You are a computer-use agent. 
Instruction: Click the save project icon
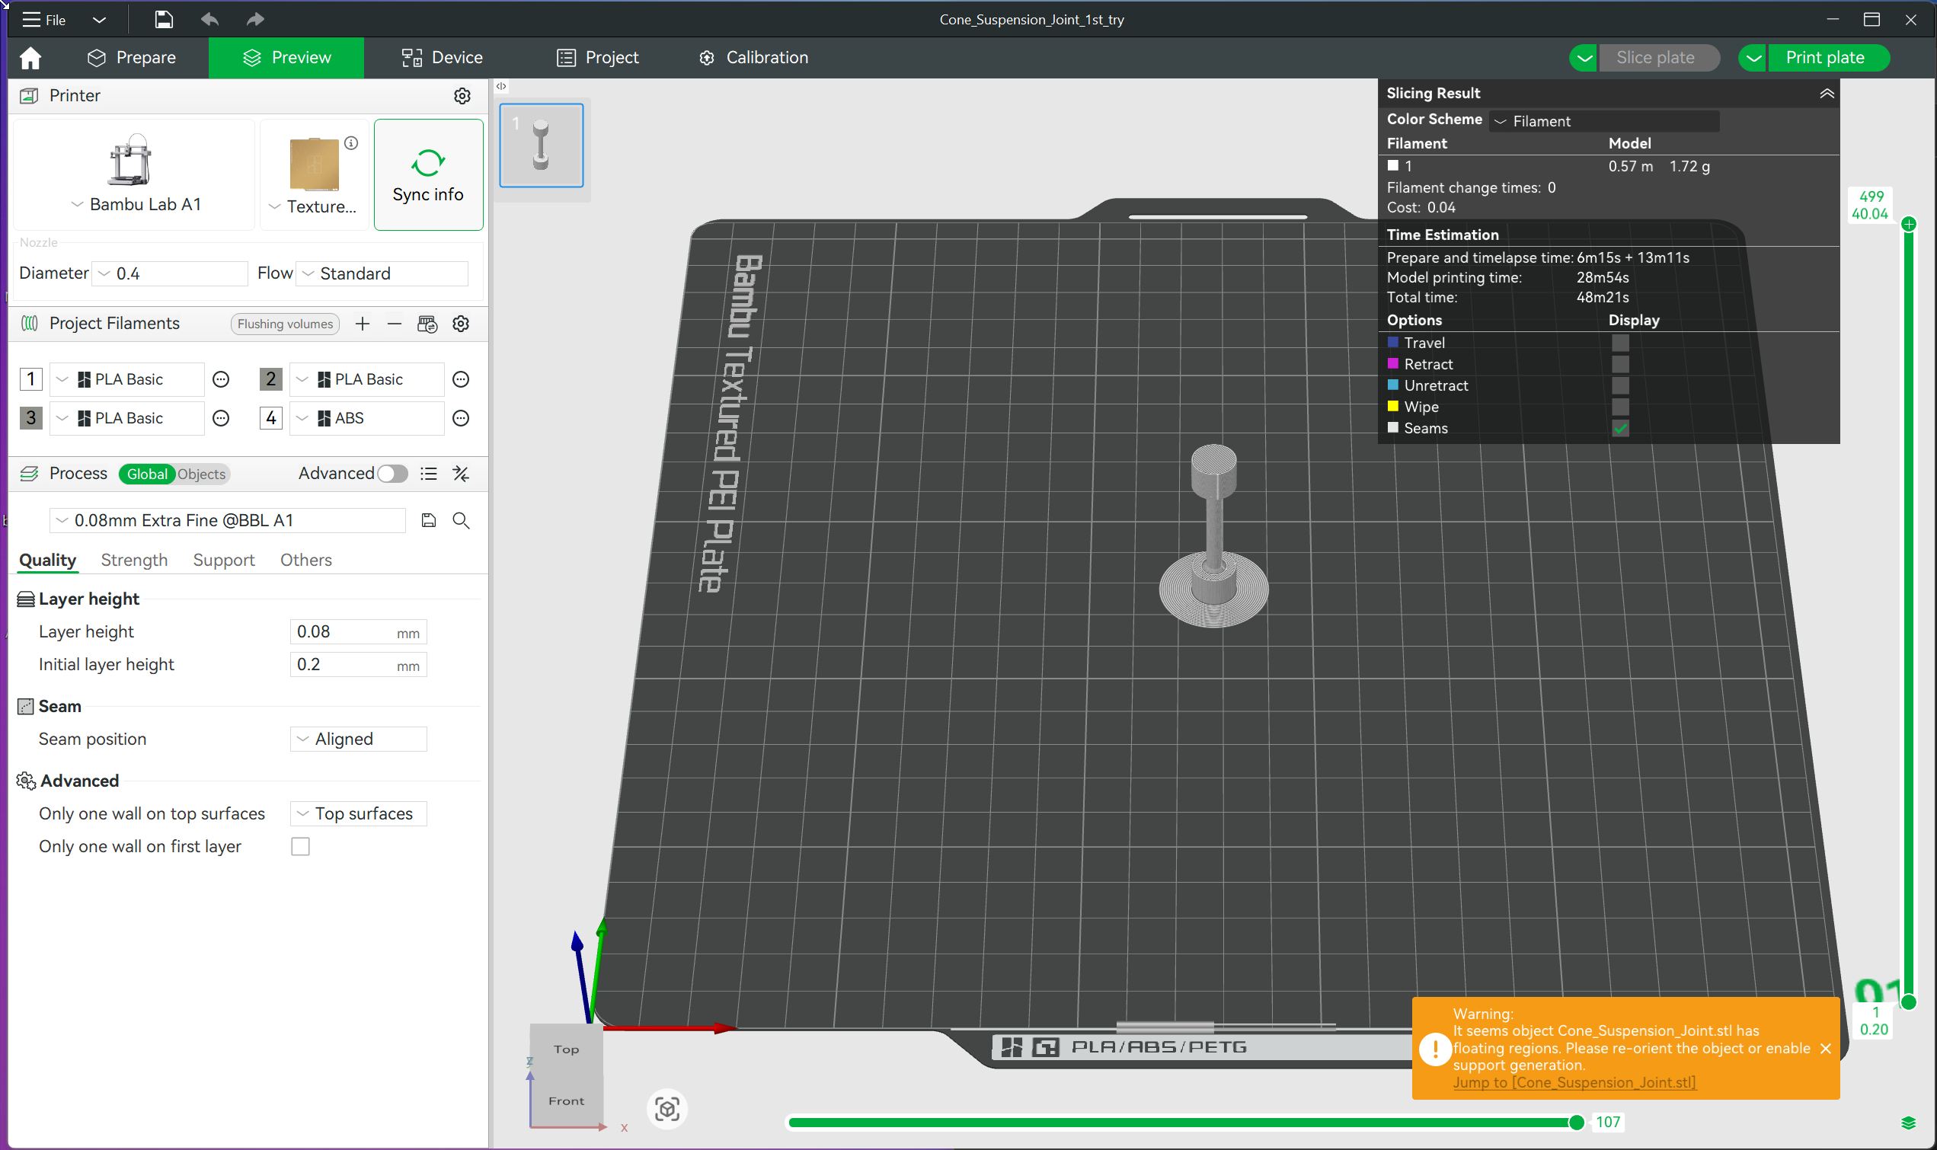(x=164, y=19)
